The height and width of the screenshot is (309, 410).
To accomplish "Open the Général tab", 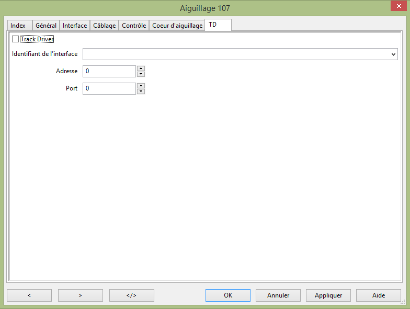I will click(46, 26).
